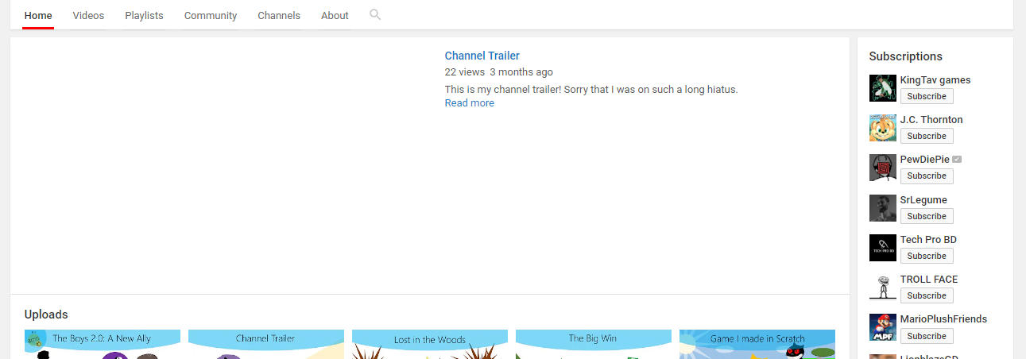The width and height of the screenshot is (1026, 359).
Task: Open The Boys 2.0: A New Ally thumbnail
Action: [103, 344]
